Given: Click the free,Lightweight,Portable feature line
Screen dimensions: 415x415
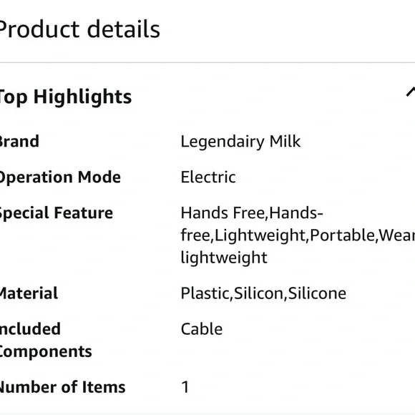Looking at the screenshot, I should pyautogui.click(x=298, y=235).
